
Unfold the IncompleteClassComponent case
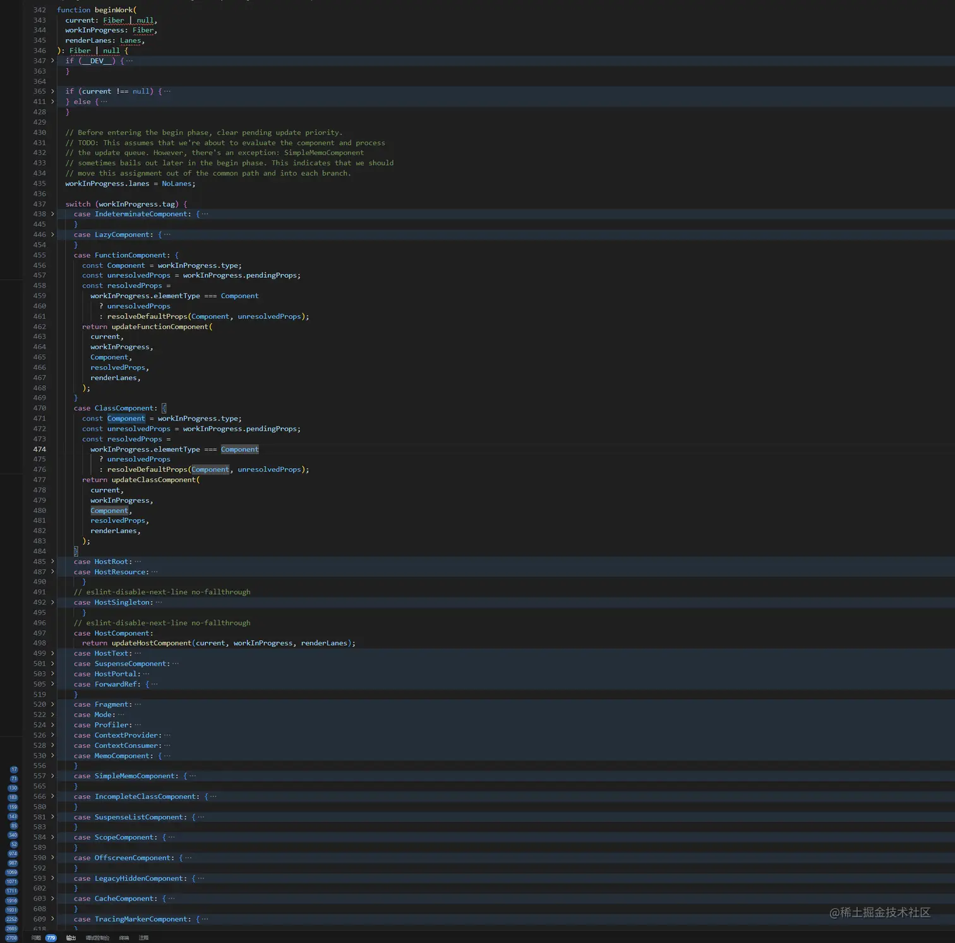click(52, 796)
